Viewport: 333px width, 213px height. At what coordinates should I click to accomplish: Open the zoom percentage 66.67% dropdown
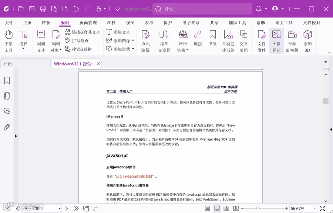[x=314, y=209]
